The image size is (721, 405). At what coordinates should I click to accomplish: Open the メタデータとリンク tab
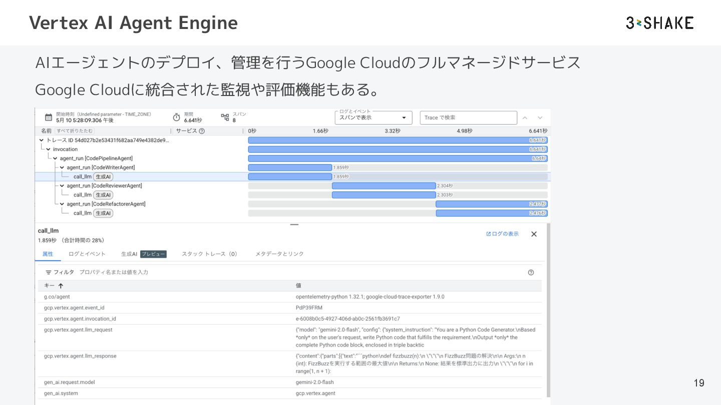(279, 254)
